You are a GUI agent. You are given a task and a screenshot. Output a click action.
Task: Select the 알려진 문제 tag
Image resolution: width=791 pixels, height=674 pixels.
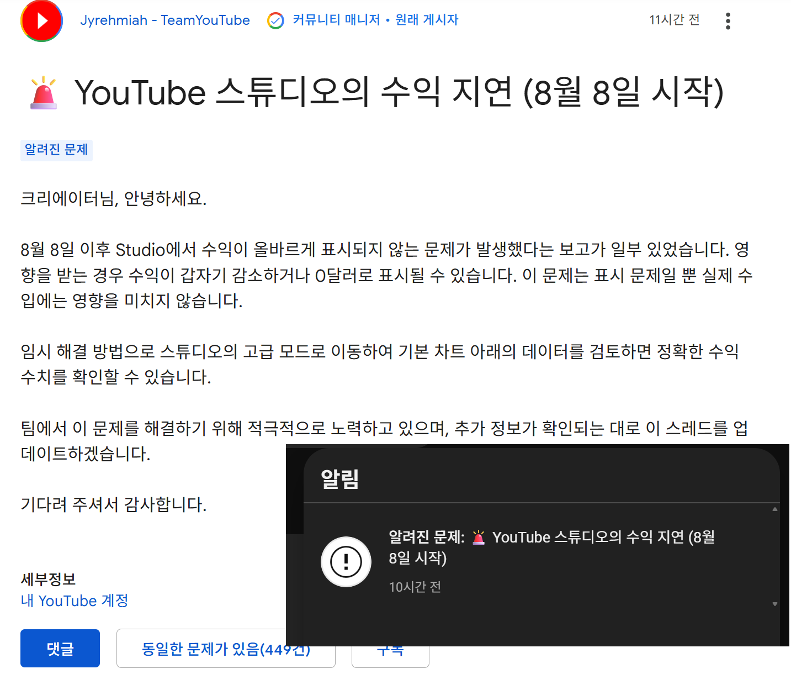point(56,150)
